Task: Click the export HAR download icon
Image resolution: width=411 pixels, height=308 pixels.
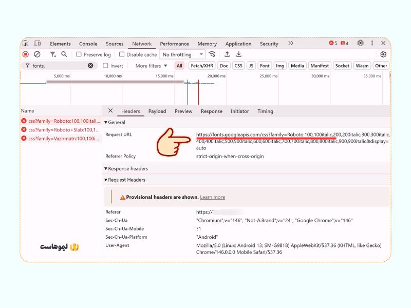Action: 239,54
